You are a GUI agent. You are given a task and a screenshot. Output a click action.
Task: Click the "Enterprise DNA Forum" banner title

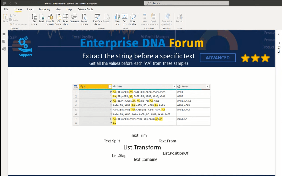coord(142,43)
